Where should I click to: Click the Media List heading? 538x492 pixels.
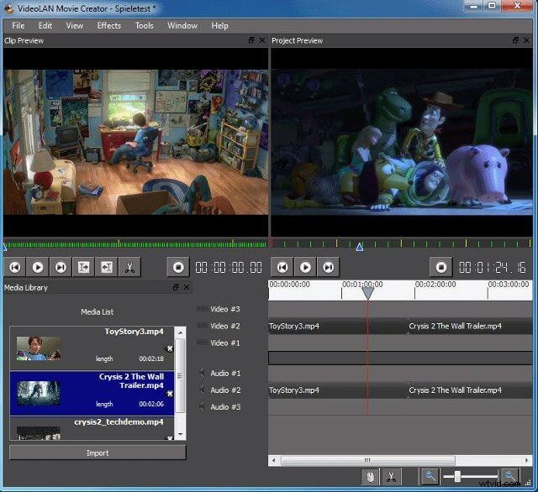98,311
